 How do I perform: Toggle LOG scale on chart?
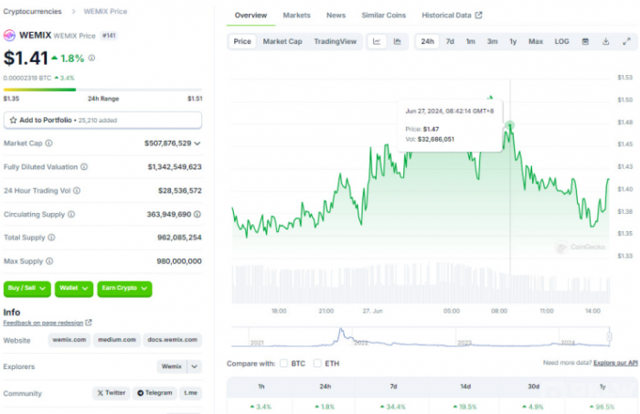click(x=561, y=42)
